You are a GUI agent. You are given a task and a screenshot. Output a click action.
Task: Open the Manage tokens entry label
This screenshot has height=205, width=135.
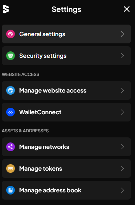41,168
